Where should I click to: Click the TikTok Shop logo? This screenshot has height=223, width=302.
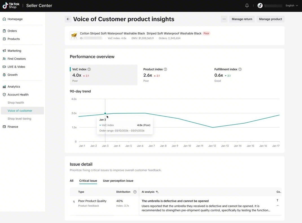(x=11, y=6)
